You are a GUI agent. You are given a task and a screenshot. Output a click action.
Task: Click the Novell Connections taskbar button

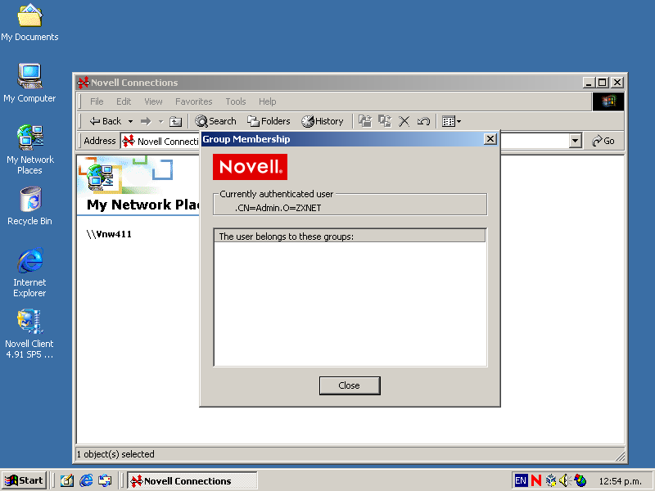click(x=192, y=481)
